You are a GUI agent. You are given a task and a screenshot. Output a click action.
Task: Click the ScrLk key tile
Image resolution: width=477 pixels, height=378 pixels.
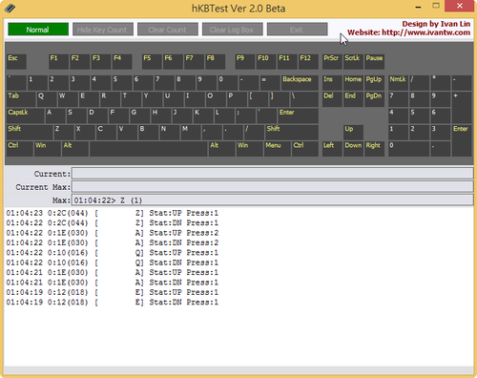(x=353, y=62)
